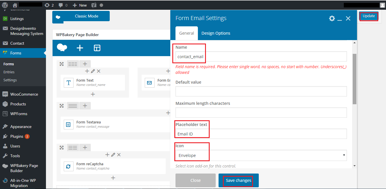The height and width of the screenshot is (189, 386).
Task: Open the comments bubble showing 0
Action: pyautogui.click(x=63, y=5)
